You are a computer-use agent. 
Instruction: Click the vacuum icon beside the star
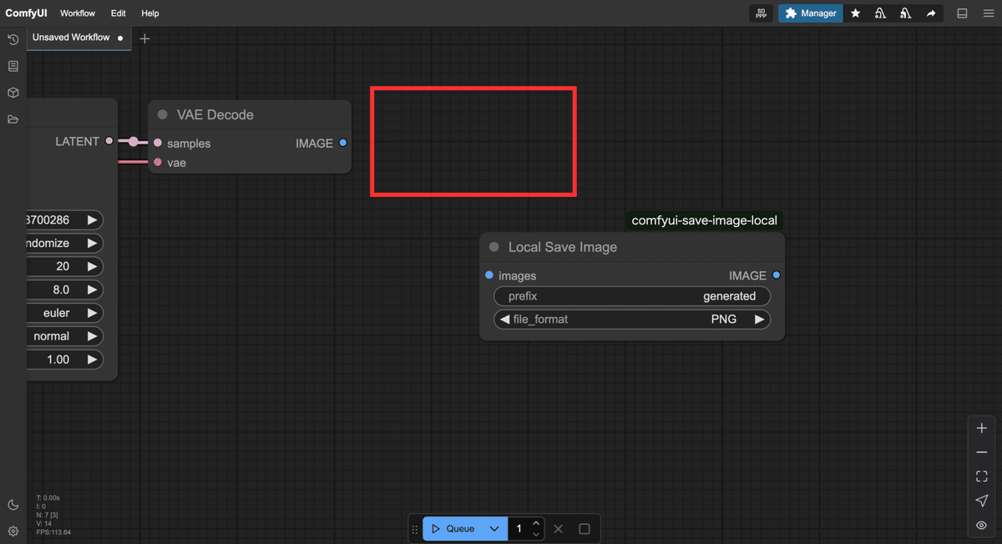880,13
